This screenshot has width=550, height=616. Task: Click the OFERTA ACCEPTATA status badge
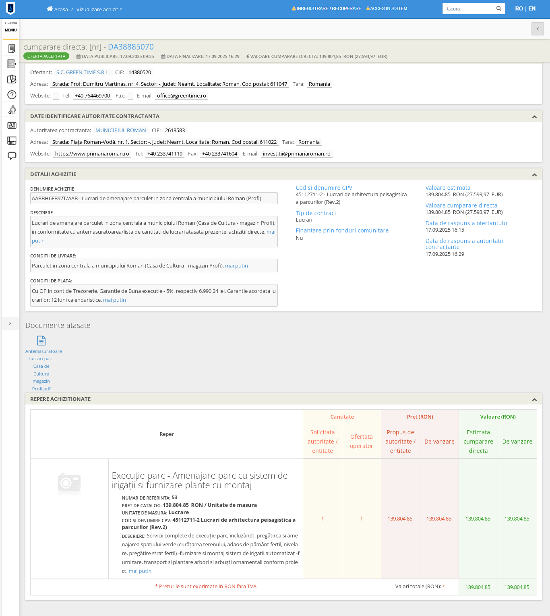pyautogui.click(x=46, y=56)
